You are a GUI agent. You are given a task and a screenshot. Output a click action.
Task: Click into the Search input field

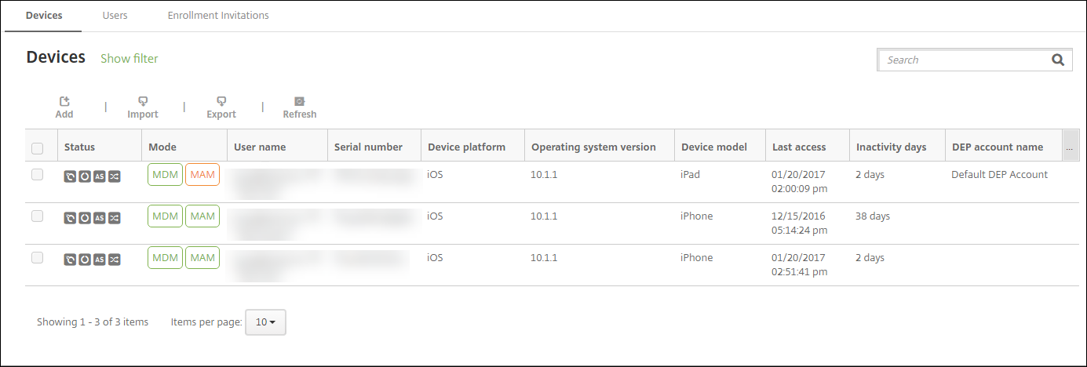click(963, 60)
